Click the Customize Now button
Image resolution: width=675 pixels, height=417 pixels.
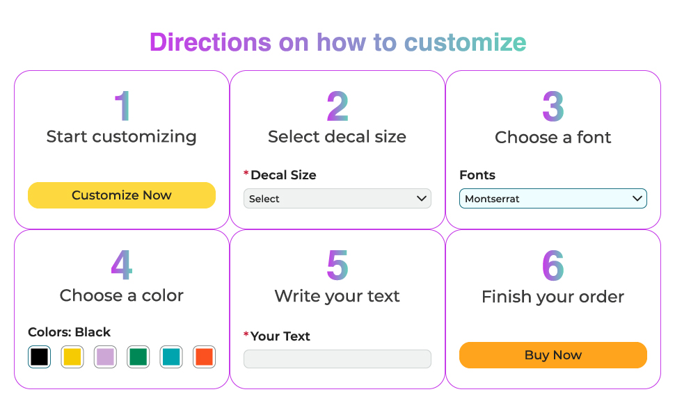coord(122,195)
